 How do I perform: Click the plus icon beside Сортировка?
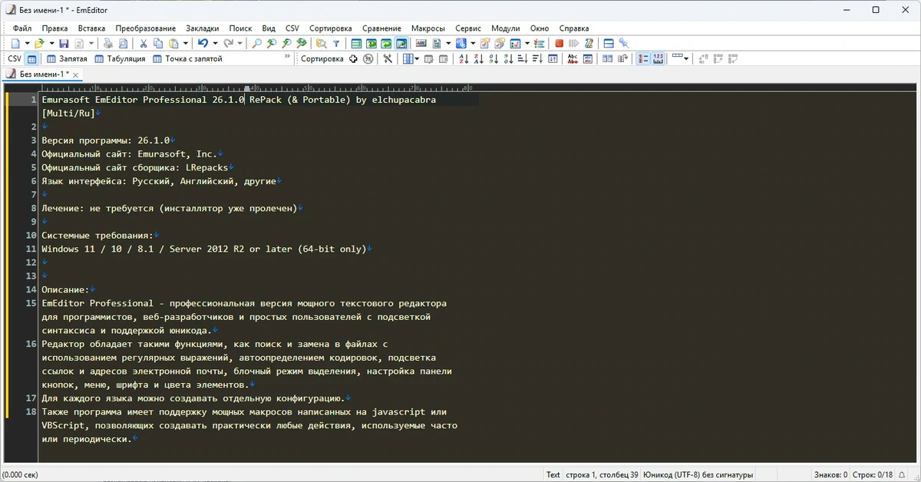pos(353,58)
